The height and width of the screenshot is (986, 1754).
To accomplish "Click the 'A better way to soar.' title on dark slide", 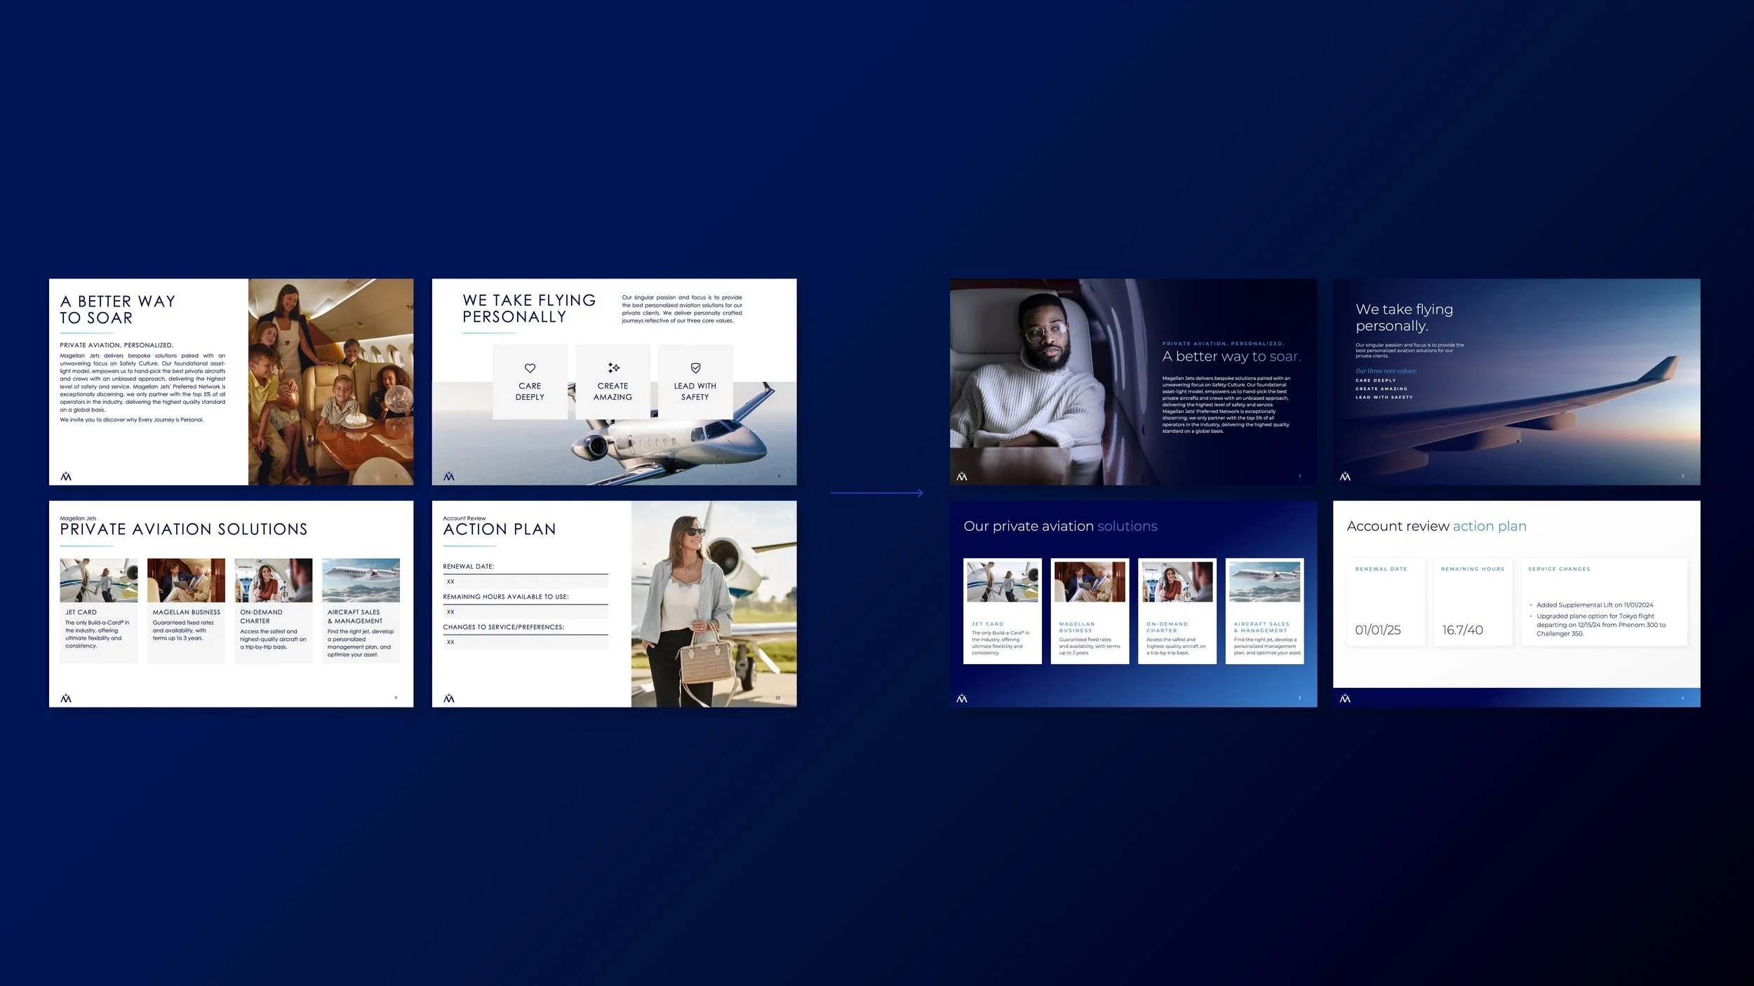I will click(x=1231, y=356).
